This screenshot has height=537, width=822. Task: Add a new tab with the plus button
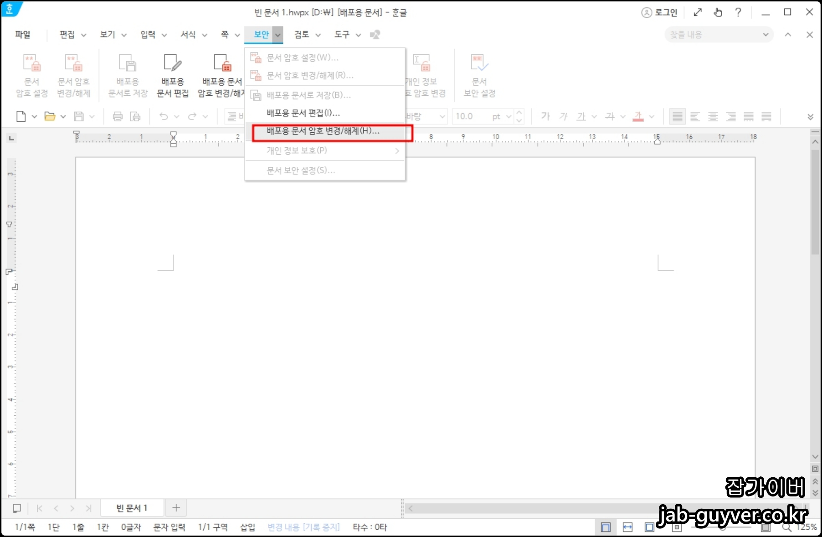(x=176, y=508)
